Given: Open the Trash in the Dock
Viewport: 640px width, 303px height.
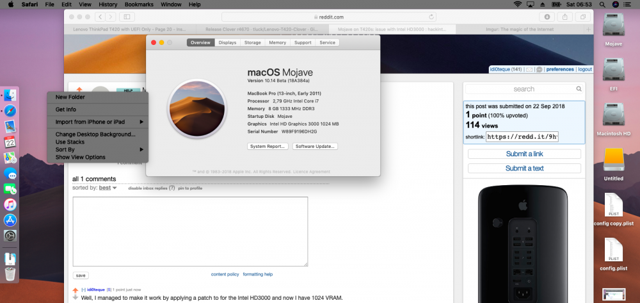Looking at the screenshot, I should pyautogui.click(x=10, y=274).
